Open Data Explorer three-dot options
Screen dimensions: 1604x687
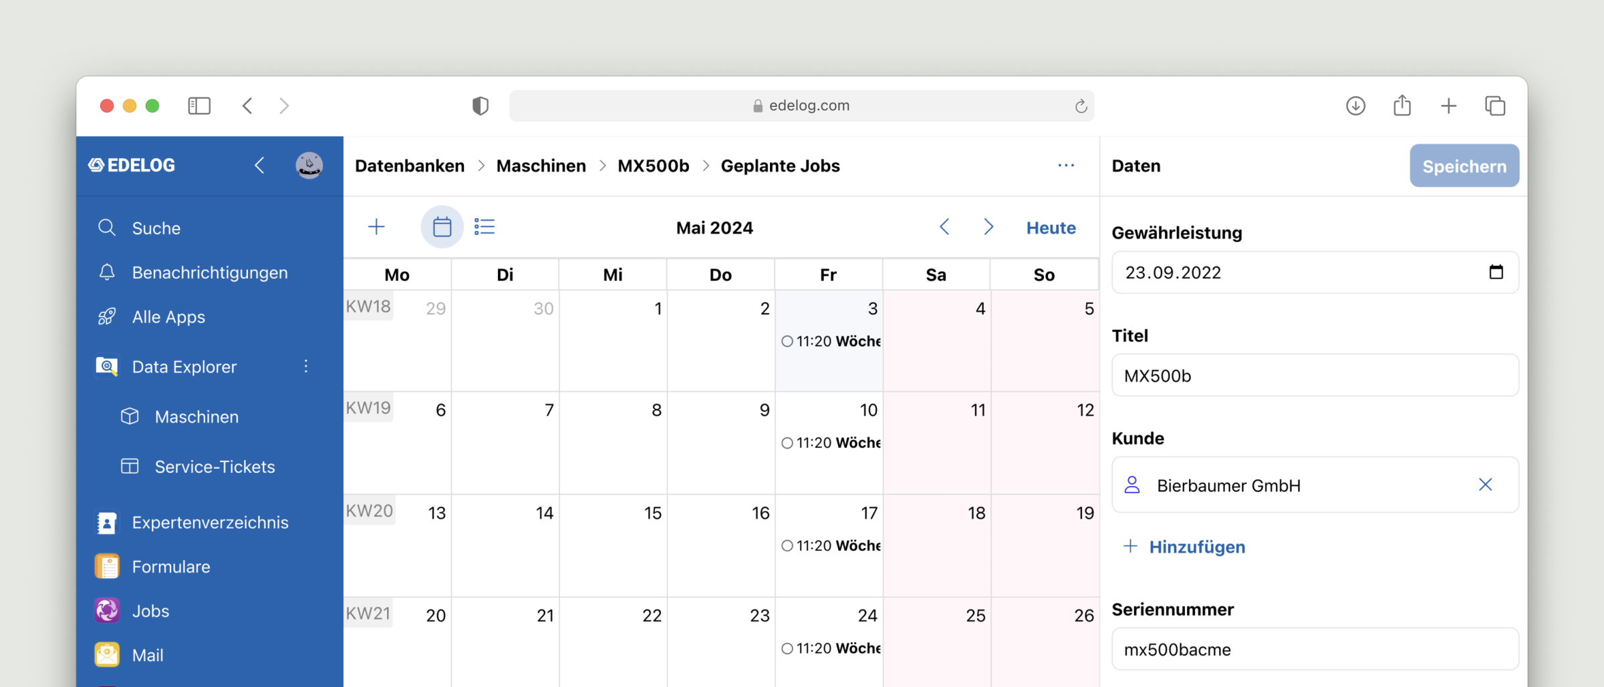(x=306, y=366)
